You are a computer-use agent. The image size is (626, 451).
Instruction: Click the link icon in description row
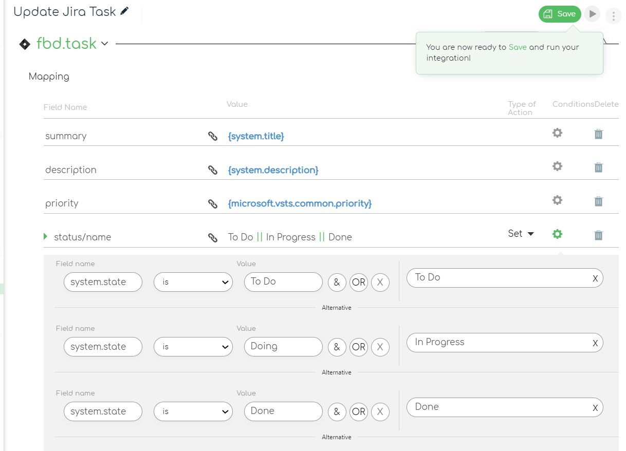(213, 170)
